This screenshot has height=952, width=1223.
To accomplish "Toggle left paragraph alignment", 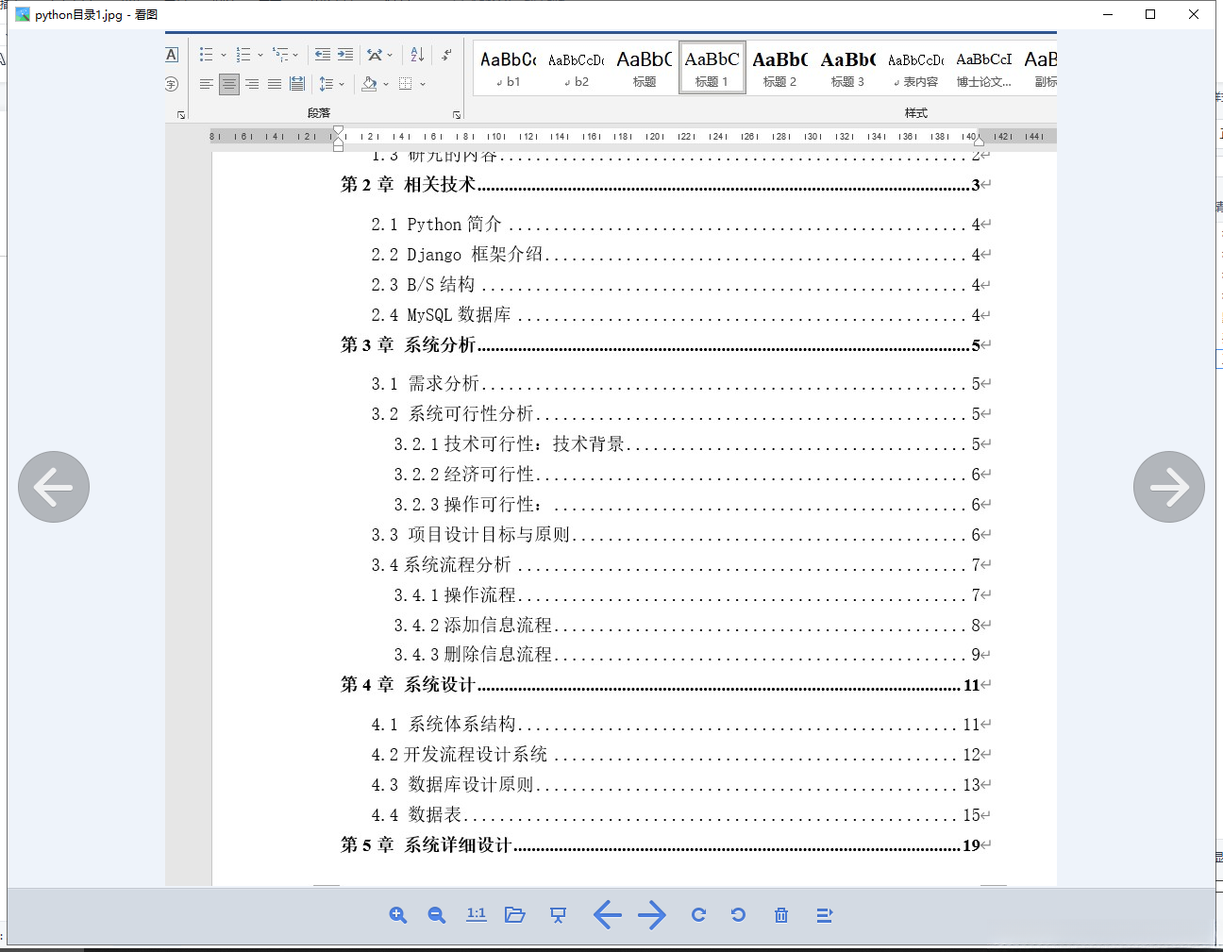I will point(206,84).
